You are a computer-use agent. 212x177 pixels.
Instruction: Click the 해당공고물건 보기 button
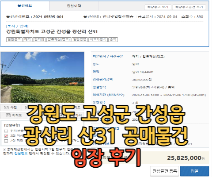(x=189, y=7)
